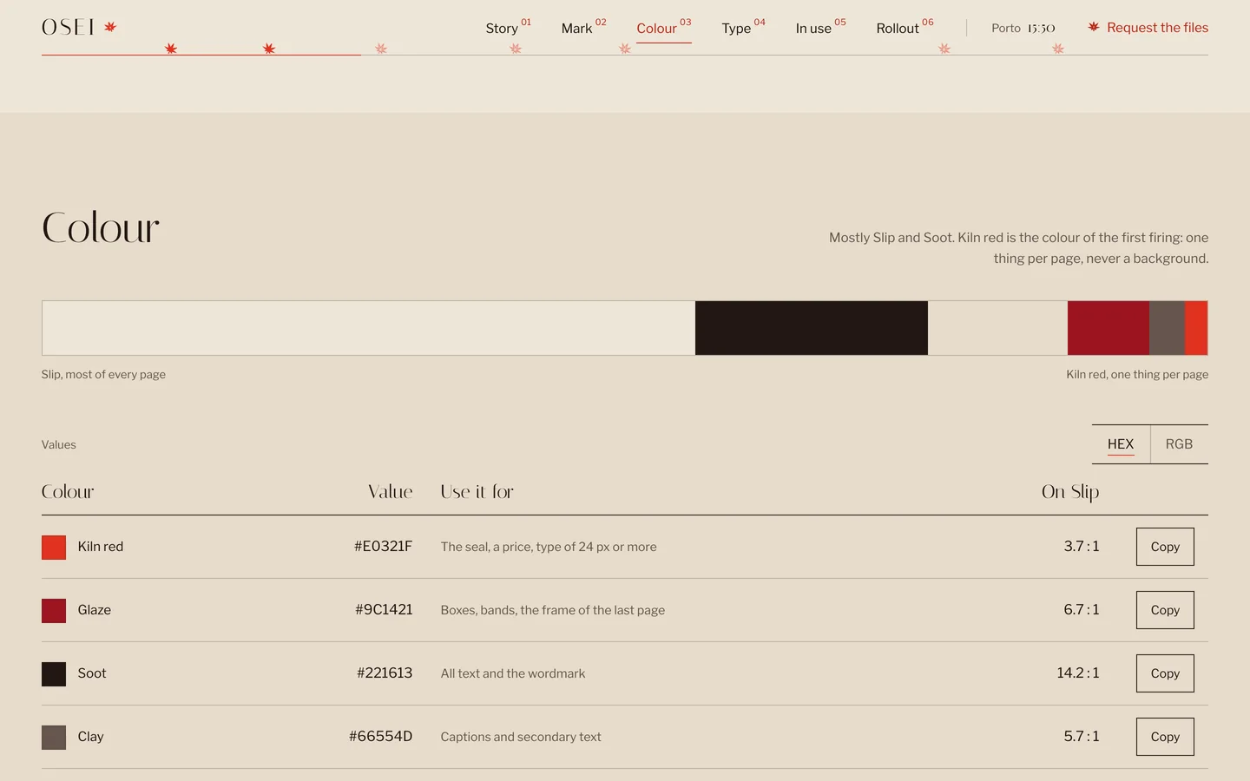Click 'All text and the wordmark' description

(513, 673)
